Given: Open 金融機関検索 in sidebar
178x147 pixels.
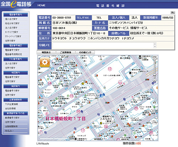Looking at the screenshot, I should click(x=11, y=126).
